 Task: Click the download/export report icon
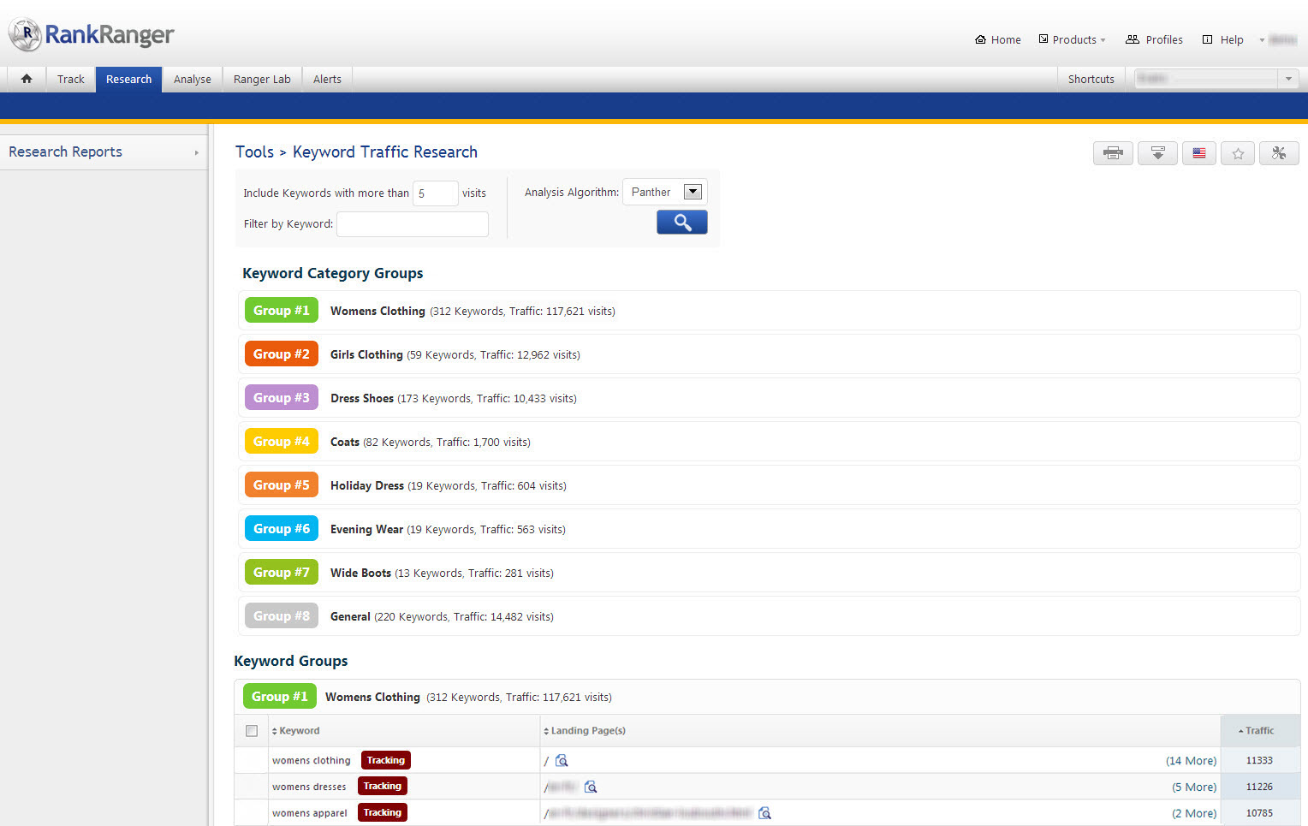tap(1157, 153)
